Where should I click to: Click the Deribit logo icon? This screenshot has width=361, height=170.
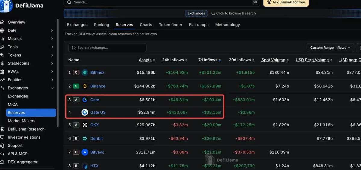[x=85, y=138]
